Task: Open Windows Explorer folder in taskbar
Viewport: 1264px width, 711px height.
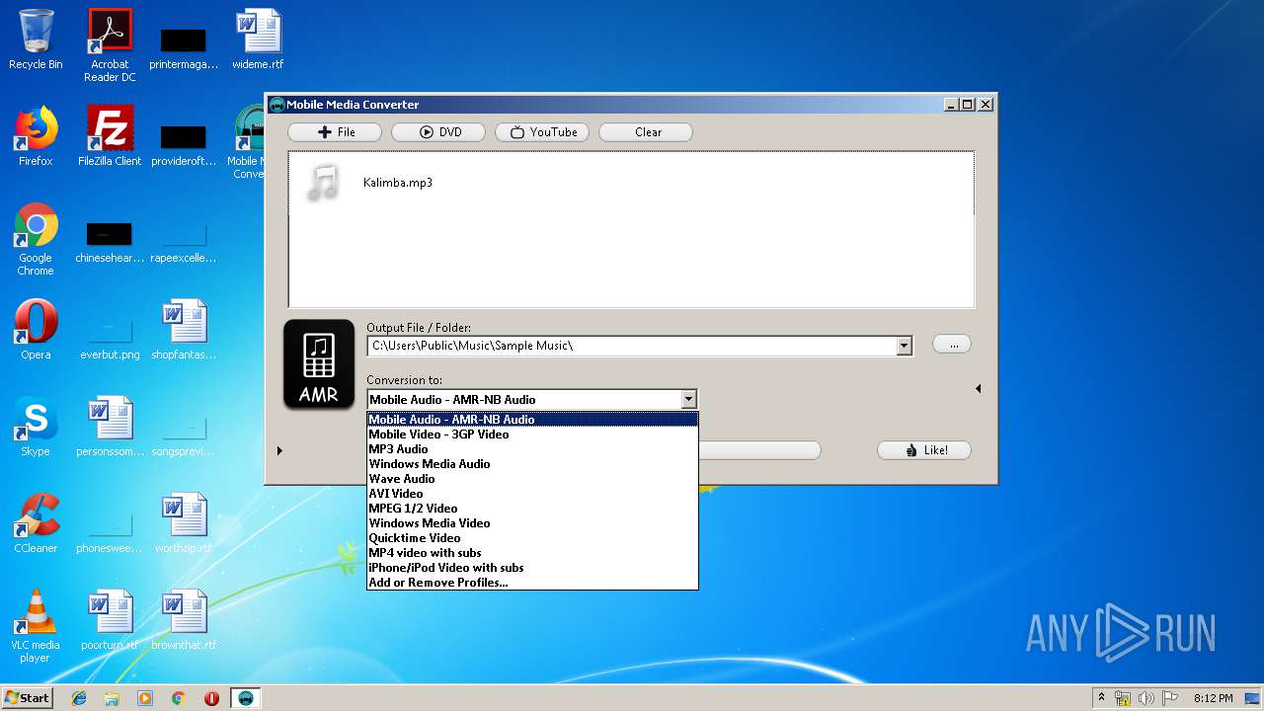Action: pyautogui.click(x=112, y=698)
